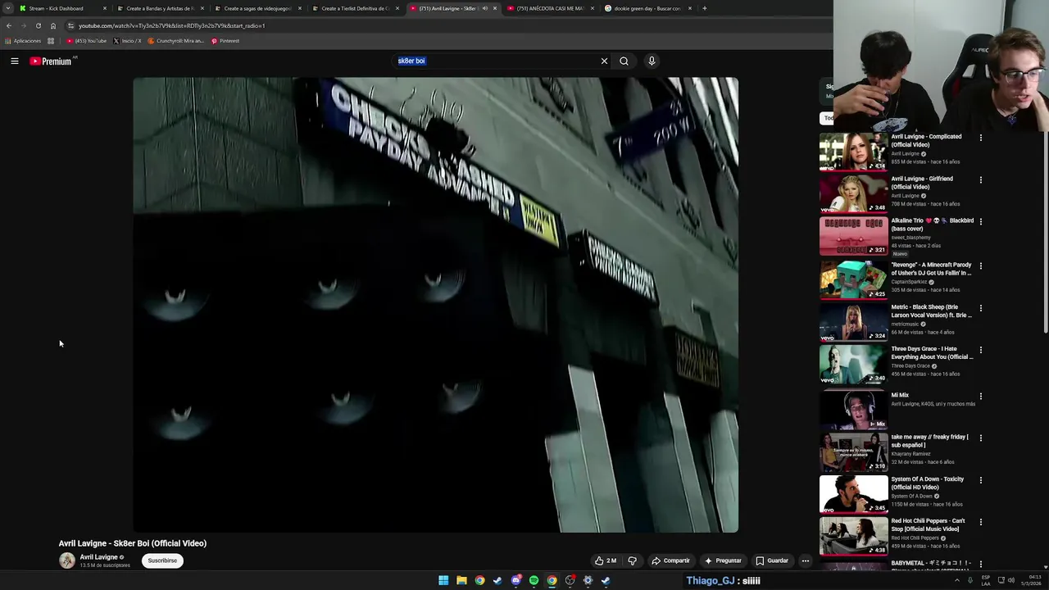Switch to ANÉCDOTA CASI ME MATAN tab

[550, 8]
